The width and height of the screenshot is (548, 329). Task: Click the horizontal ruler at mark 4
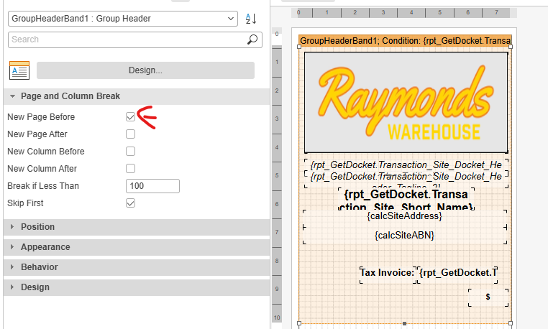pos(411,13)
